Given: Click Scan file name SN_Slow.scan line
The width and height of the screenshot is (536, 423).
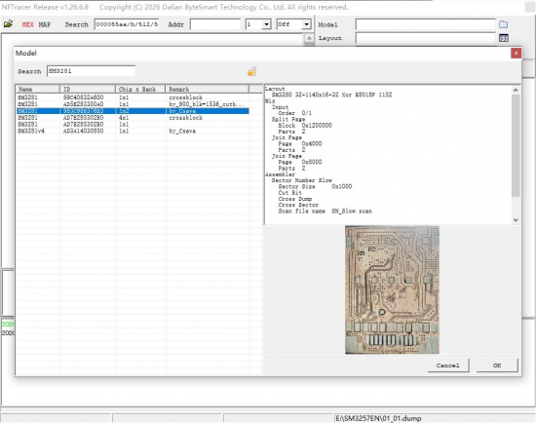Looking at the screenshot, I should click(x=325, y=211).
